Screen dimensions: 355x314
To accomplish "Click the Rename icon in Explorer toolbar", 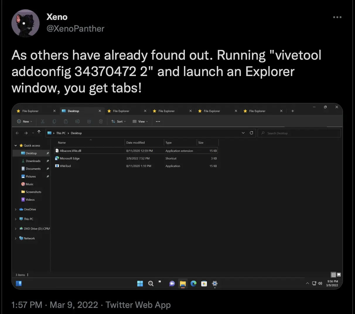I will click(x=77, y=121).
